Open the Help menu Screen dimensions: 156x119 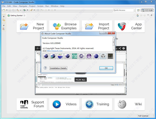(x=62, y=6)
